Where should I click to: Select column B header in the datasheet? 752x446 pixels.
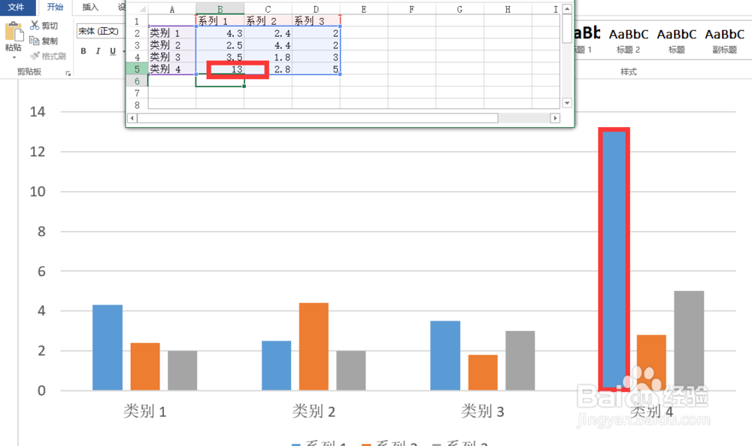pyautogui.click(x=220, y=9)
